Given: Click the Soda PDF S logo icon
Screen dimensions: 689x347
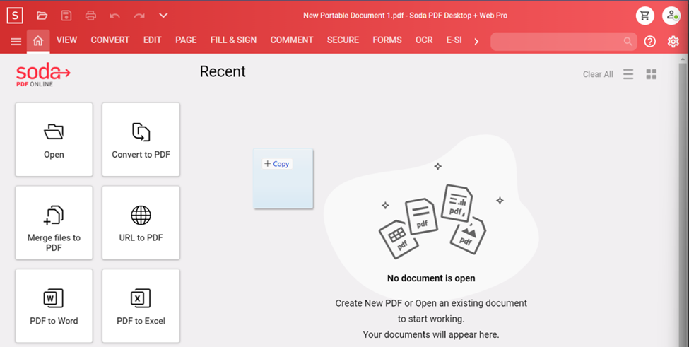Looking at the screenshot, I should click(x=15, y=16).
